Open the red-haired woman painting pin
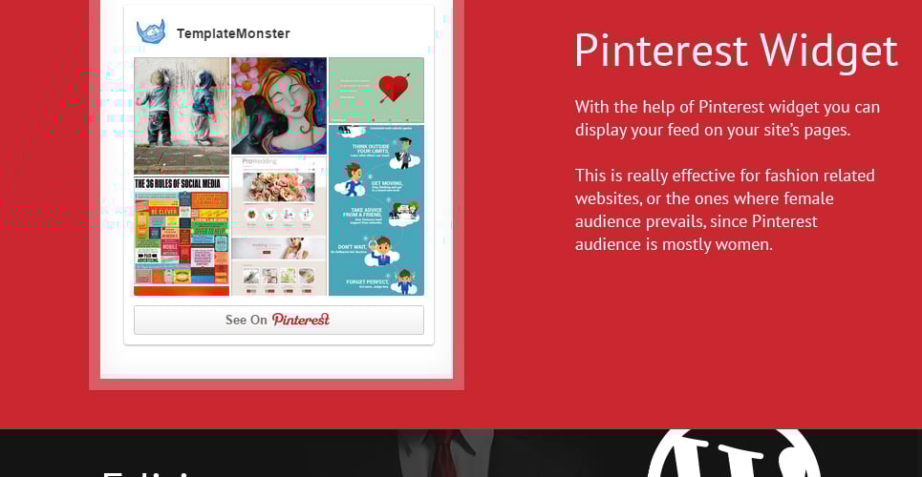Viewport: 922px width, 477px height. coord(279,106)
